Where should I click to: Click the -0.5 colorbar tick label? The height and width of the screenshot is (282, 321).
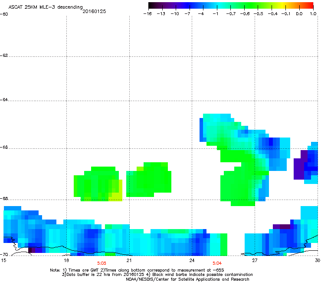tap(259, 14)
